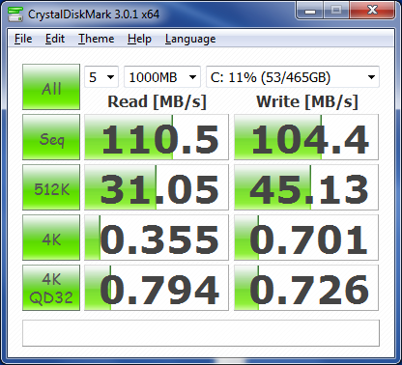Click the Seq write result 104.4
Viewport: 402px width, 365px height.
(306, 137)
